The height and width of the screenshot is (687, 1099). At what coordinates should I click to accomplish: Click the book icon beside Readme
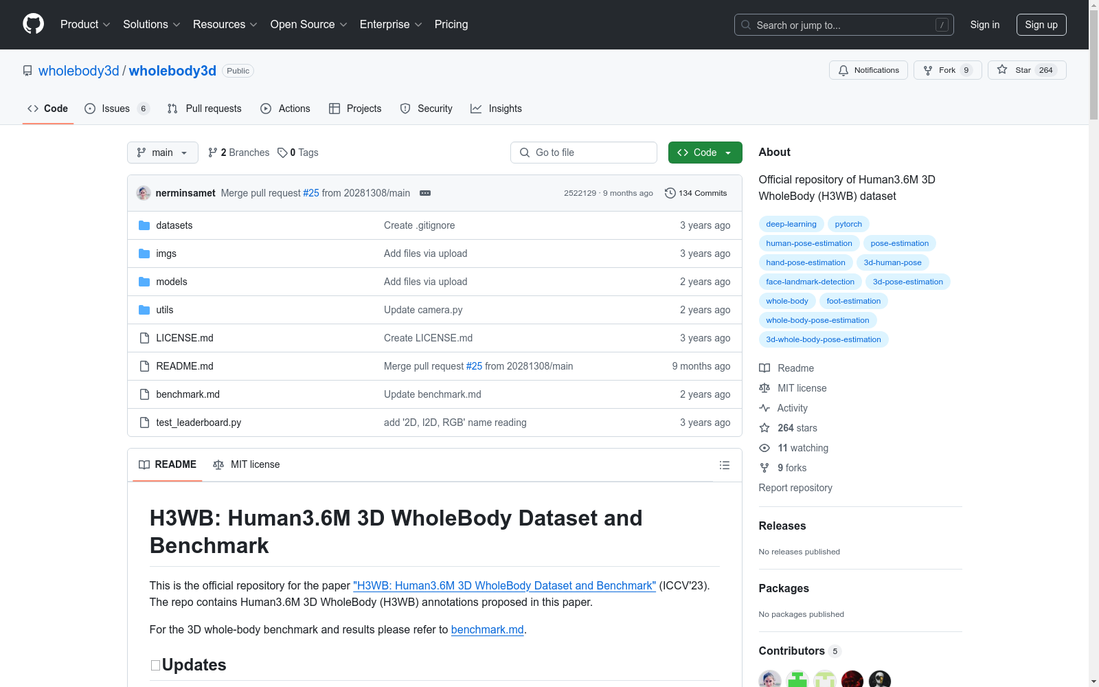764,368
